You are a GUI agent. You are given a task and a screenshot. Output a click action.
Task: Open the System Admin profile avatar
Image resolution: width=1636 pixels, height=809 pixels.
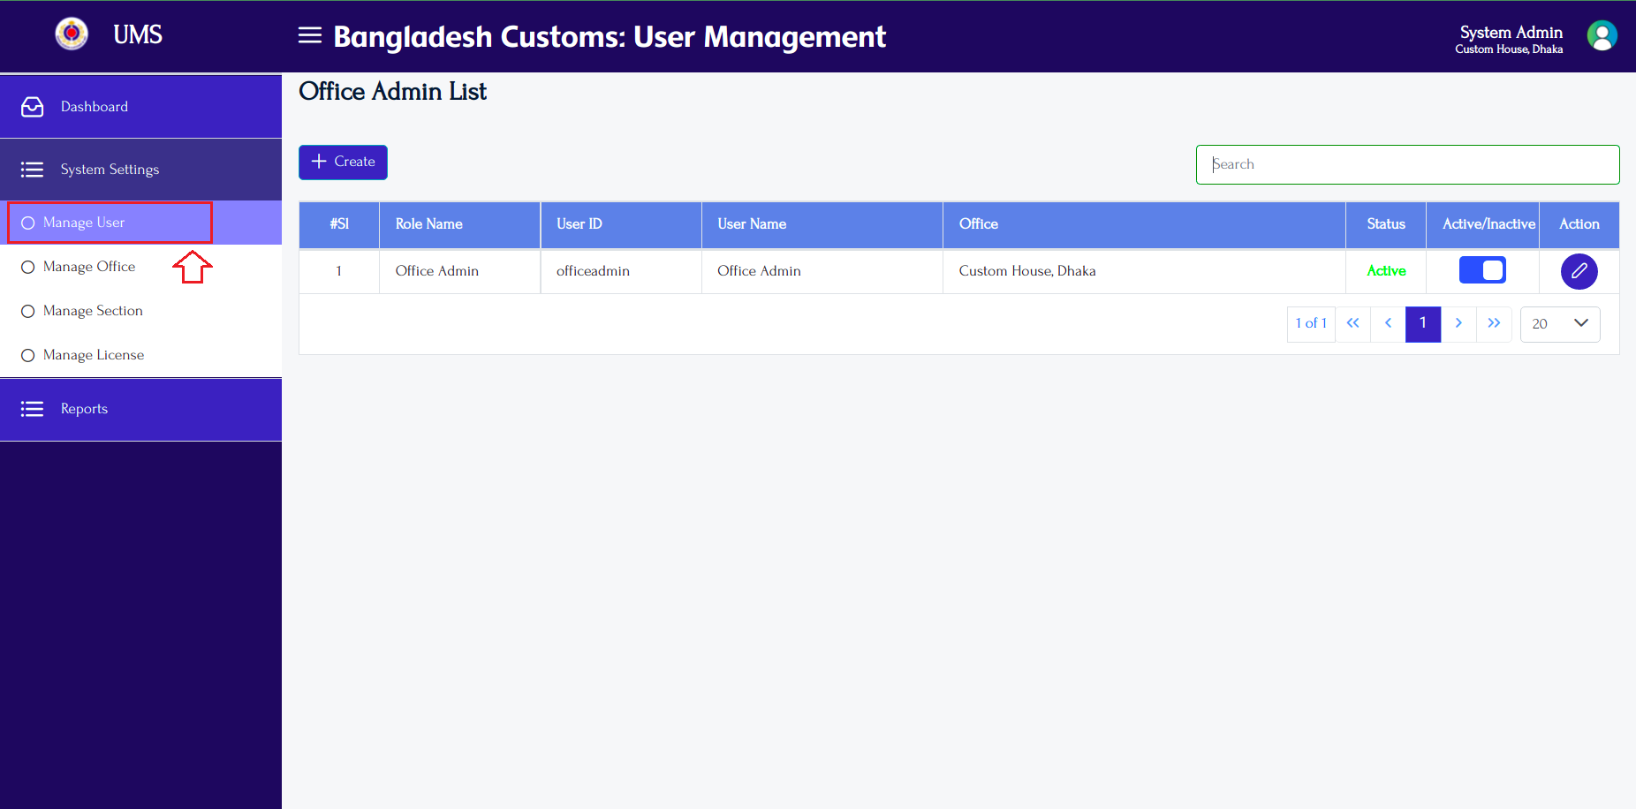coord(1602,36)
